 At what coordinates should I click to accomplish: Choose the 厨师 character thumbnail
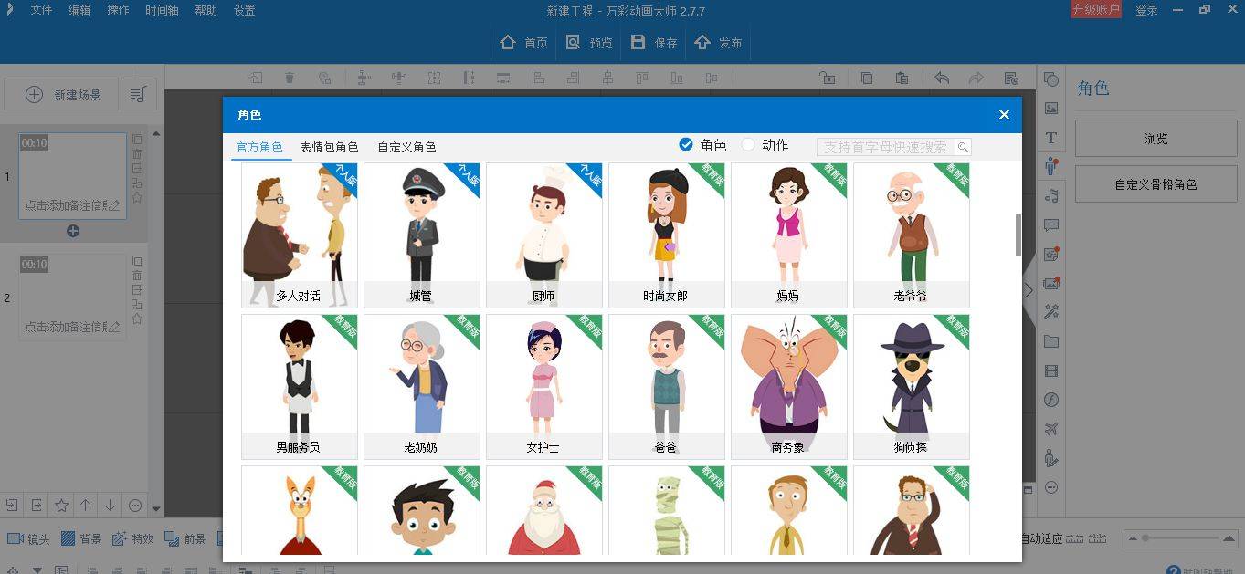pyautogui.click(x=543, y=235)
